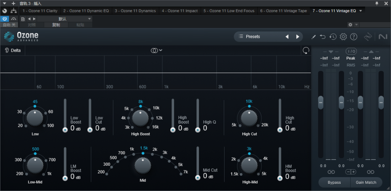Click the Bypass button

(334, 182)
